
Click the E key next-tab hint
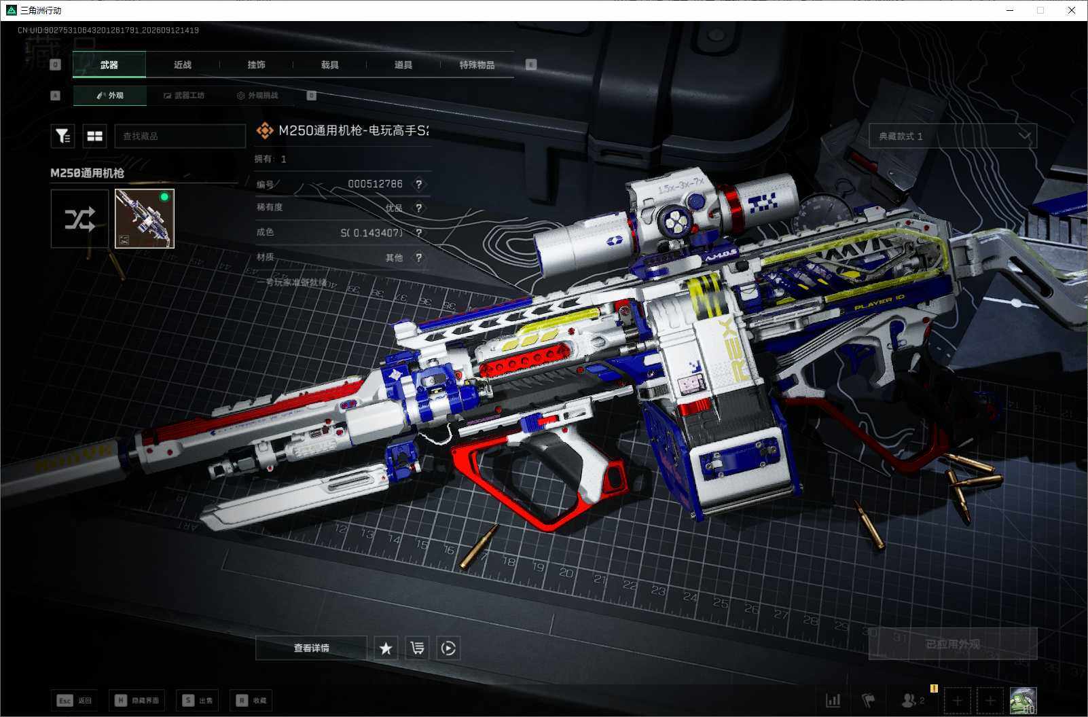tap(531, 65)
